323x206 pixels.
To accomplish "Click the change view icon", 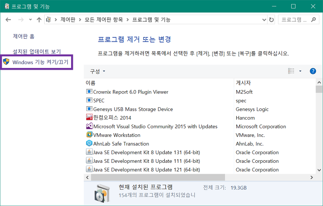I will 291,71.
